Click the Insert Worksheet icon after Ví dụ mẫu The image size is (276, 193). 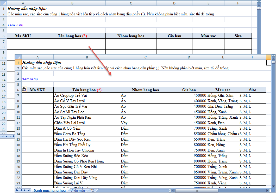pyautogui.click(x=92, y=191)
